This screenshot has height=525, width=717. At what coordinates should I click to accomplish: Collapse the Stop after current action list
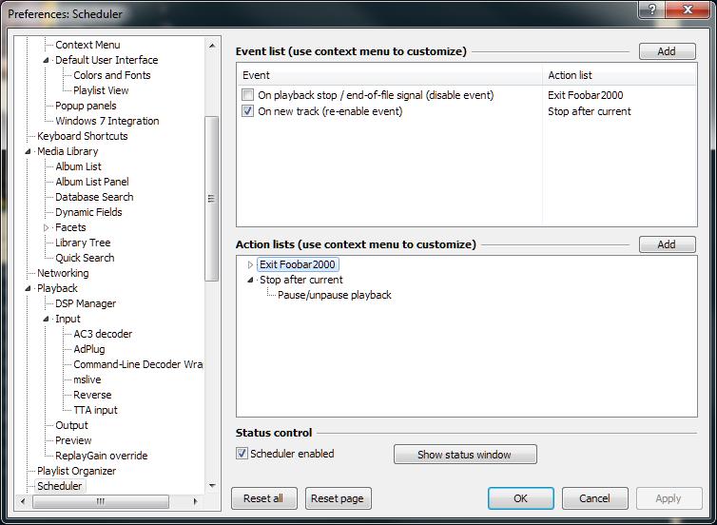[x=251, y=280]
